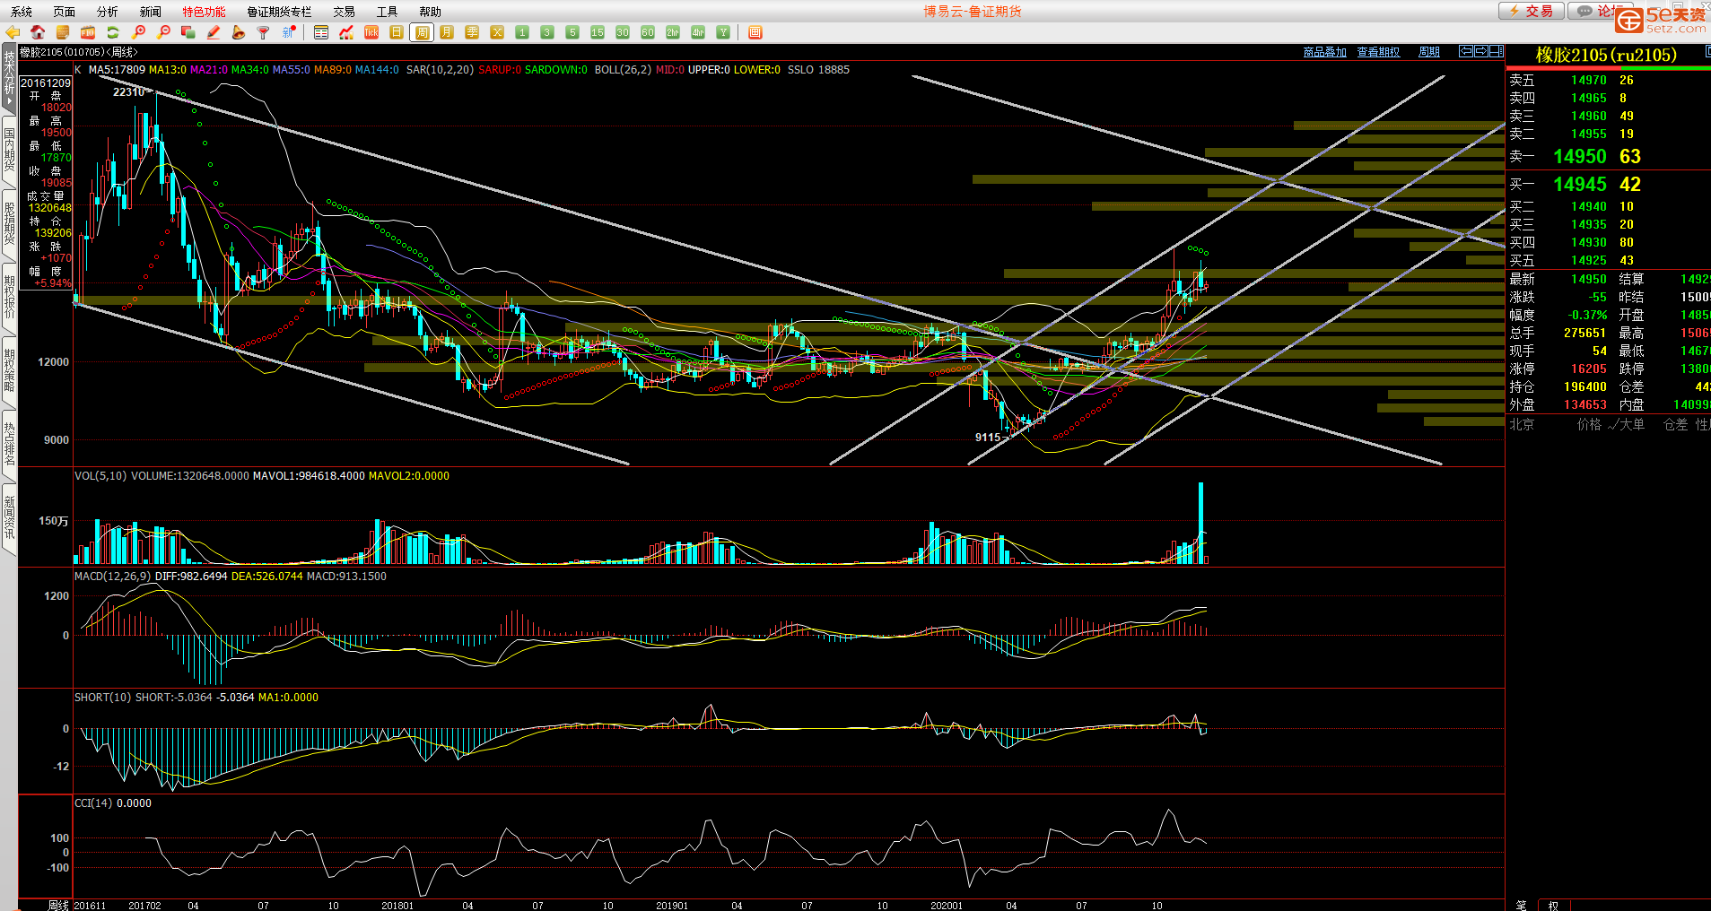Screen dimensions: 1711x911
Task: Switch to the 笔 tab at bottom right
Action: click(1522, 905)
